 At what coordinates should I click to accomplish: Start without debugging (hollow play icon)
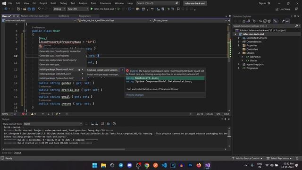[118, 9]
